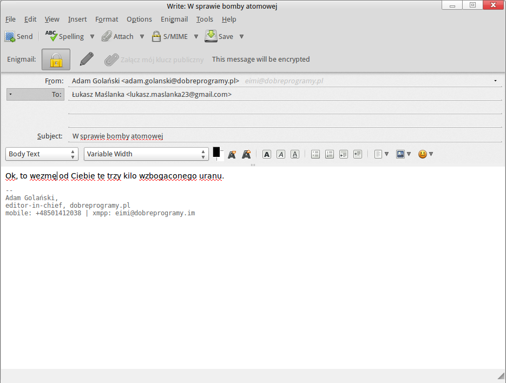Toggle italic formatting
Screen dimensions: 506x383
coord(281,154)
